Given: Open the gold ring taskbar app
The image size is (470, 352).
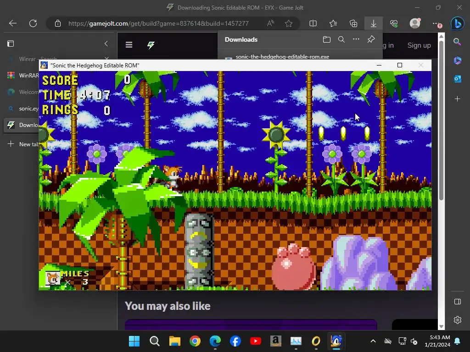Looking at the screenshot, I should coord(316,341).
